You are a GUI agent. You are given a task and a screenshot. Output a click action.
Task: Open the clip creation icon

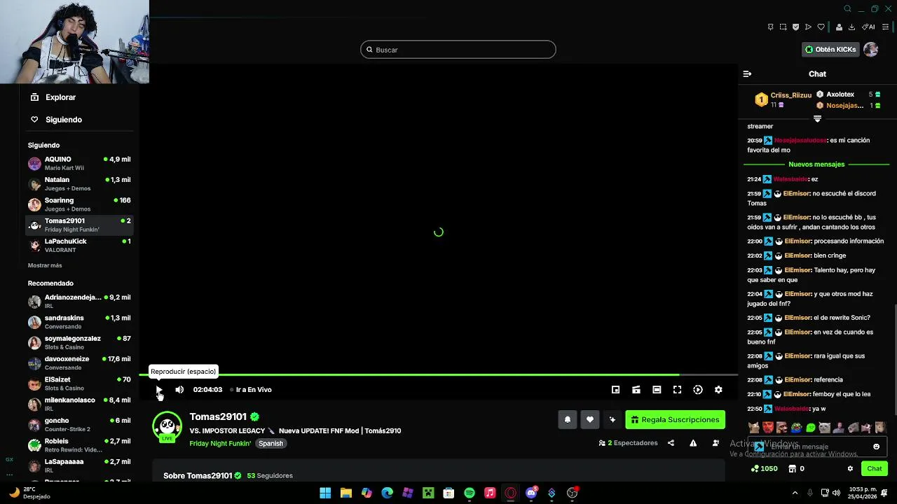click(636, 390)
